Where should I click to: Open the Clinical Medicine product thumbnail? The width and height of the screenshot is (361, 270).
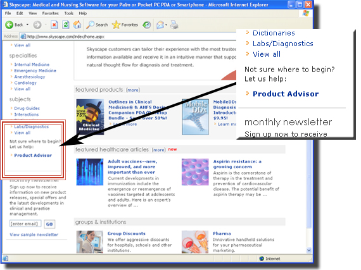(x=90, y=117)
